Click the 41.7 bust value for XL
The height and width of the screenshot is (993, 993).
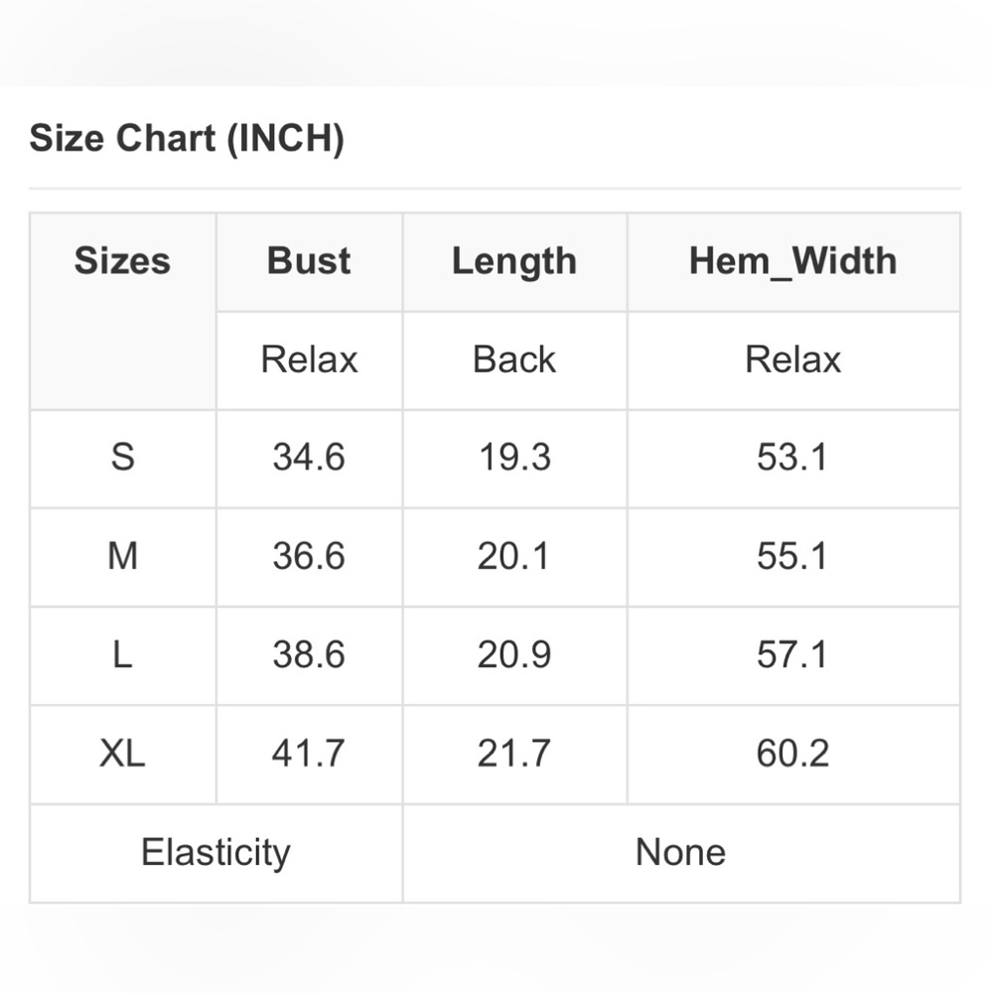pos(309,754)
